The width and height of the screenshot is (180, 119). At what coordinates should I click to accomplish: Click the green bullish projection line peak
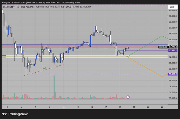pyautogui.click(x=162, y=36)
